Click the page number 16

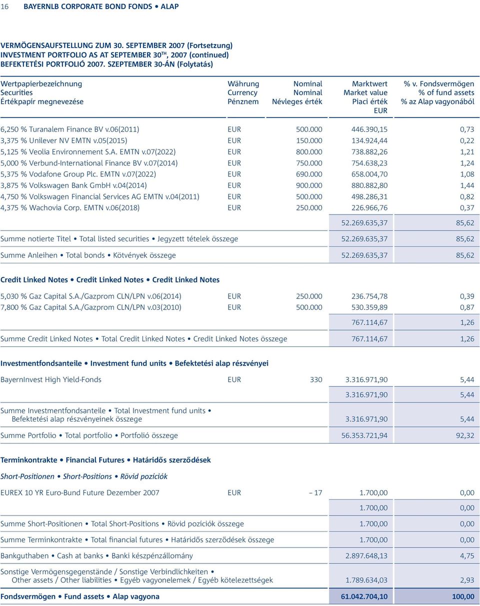4,7
